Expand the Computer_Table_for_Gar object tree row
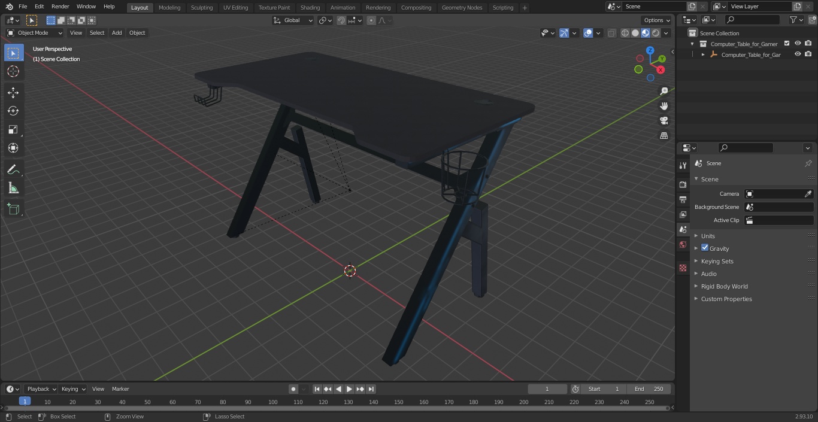 (703, 54)
